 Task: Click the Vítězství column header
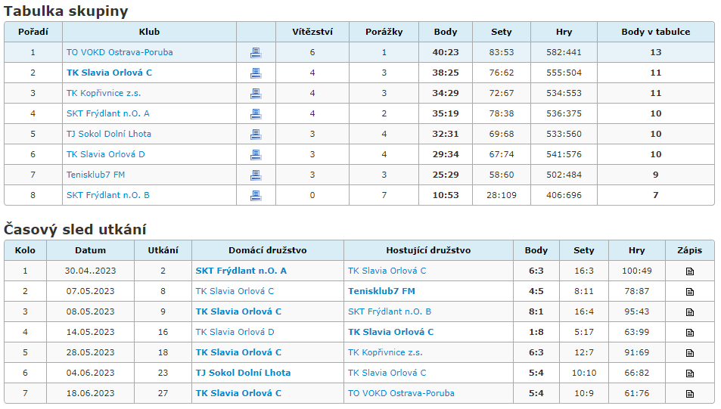click(312, 32)
